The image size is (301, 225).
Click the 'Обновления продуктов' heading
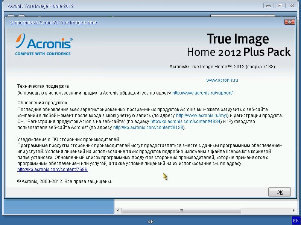click(42, 103)
